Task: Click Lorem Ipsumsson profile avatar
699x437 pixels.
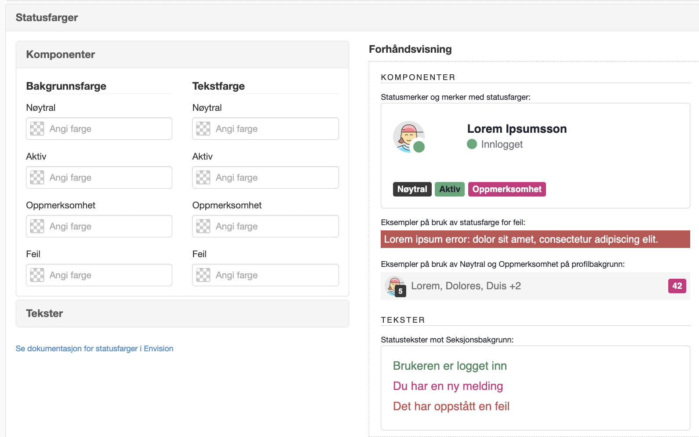Action: (409, 137)
